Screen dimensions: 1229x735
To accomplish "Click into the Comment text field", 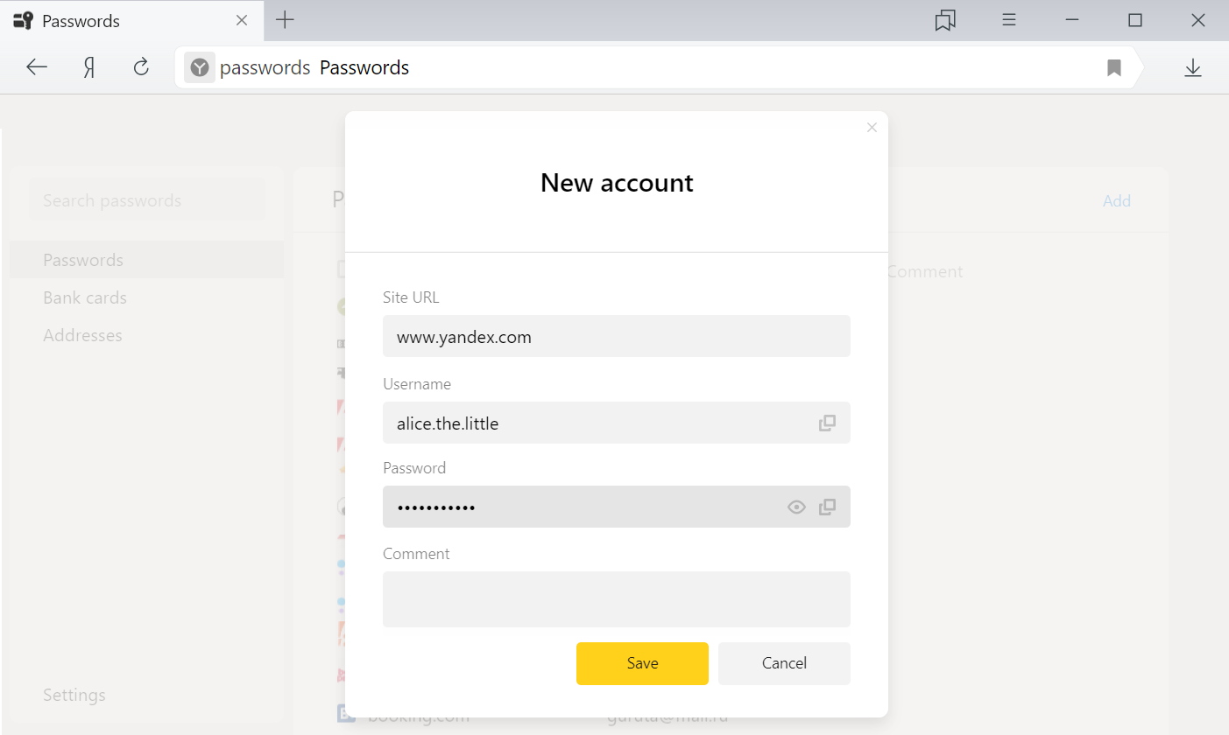I will [x=617, y=599].
